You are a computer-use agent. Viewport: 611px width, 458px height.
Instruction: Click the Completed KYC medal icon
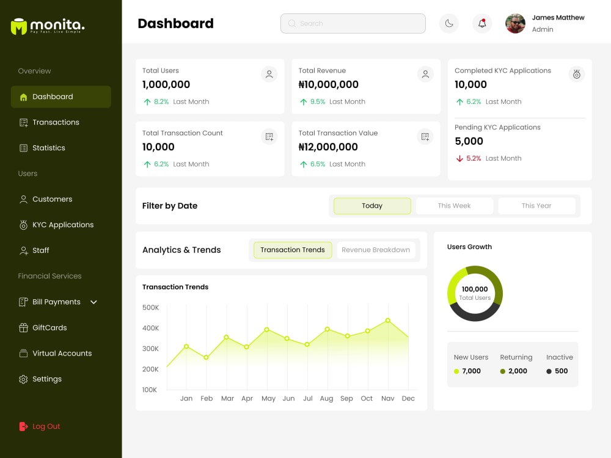pyautogui.click(x=577, y=74)
